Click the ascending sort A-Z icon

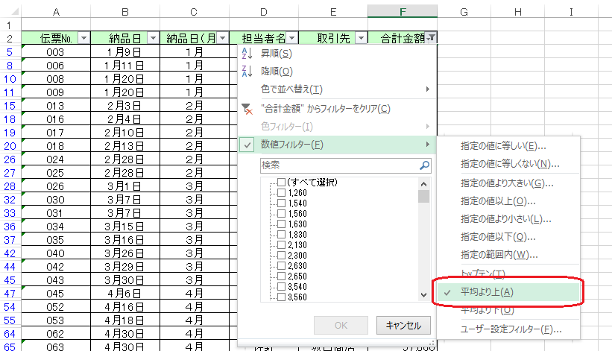point(247,54)
